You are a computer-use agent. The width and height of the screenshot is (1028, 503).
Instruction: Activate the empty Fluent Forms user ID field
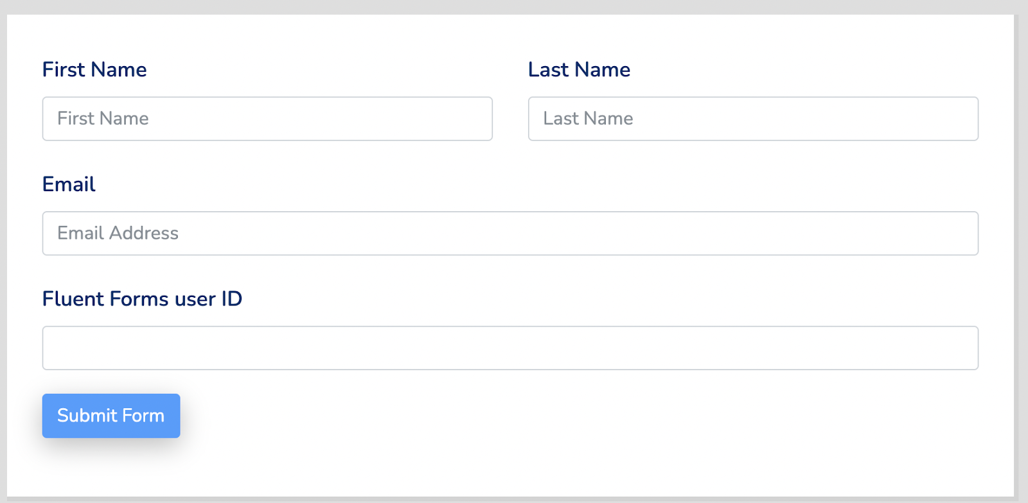(x=510, y=348)
